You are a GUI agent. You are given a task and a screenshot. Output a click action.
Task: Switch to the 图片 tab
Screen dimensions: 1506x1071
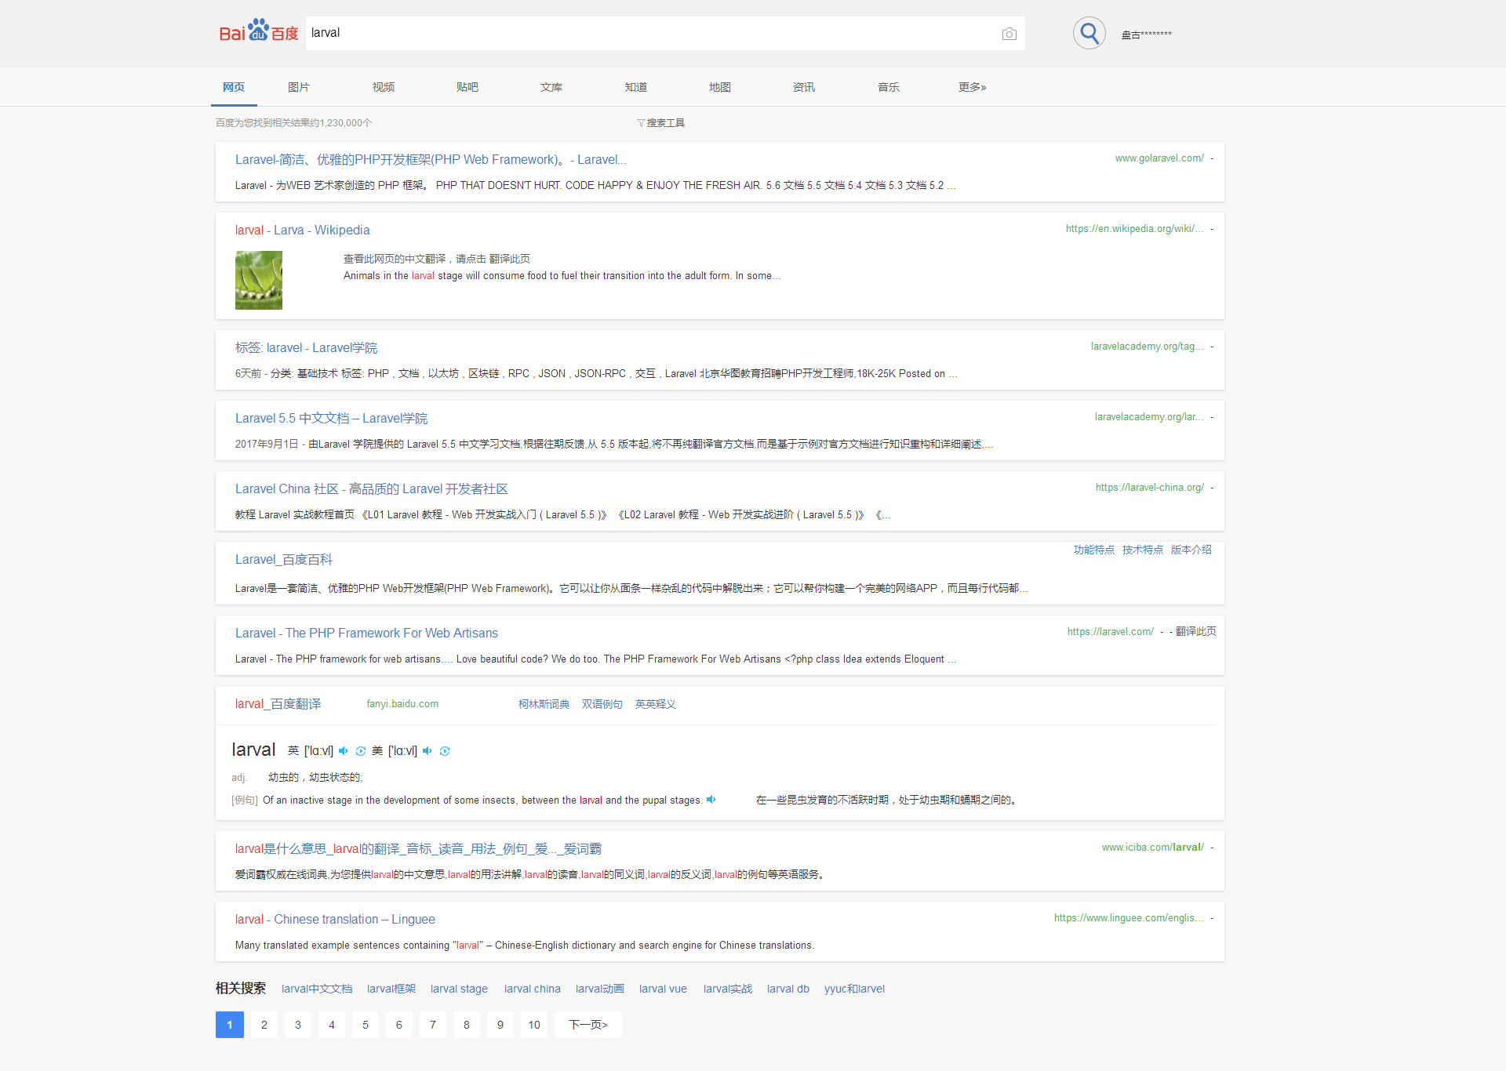click(x=299, y=87)
